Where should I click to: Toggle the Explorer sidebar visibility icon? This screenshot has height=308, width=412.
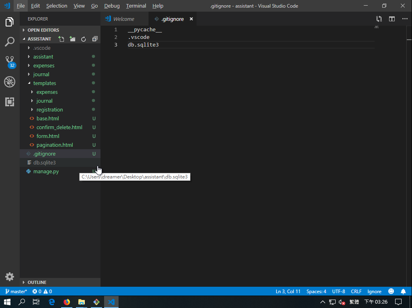click(x=10, y=22)
